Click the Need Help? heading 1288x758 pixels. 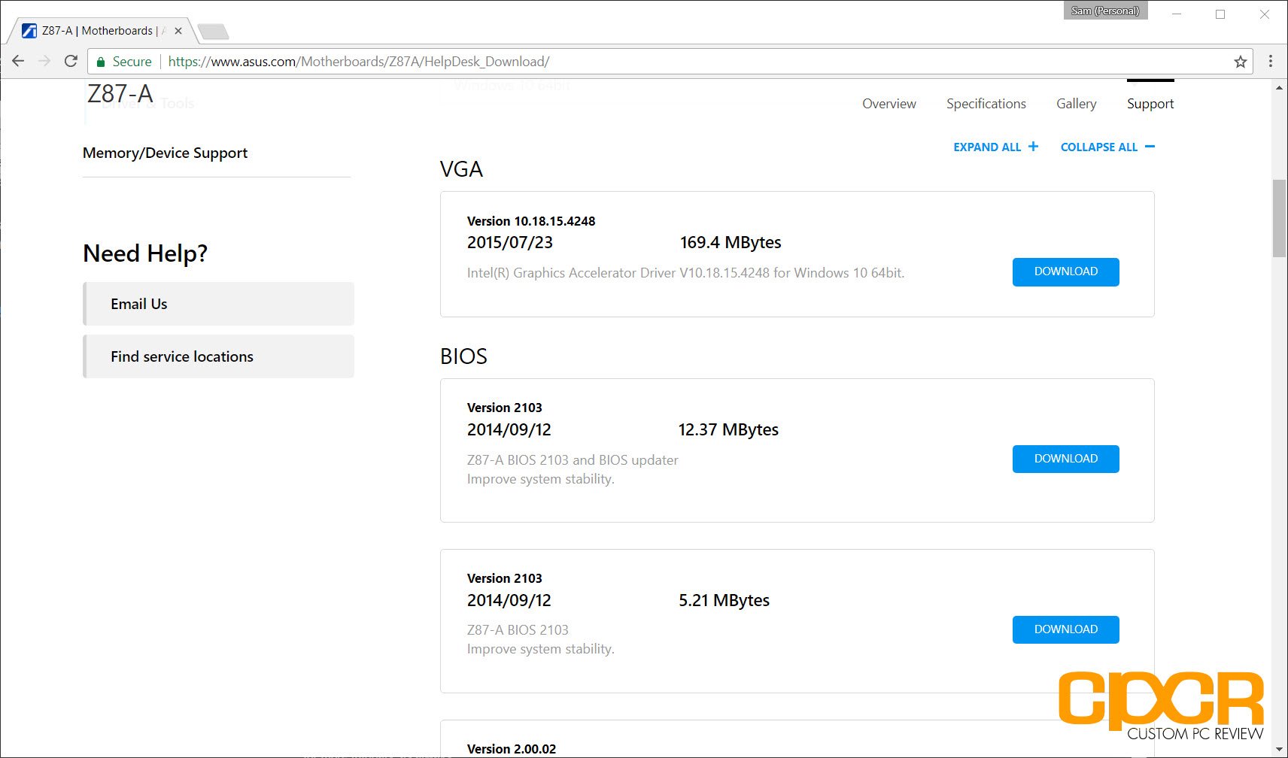pyautogui.click(x=145, y=253)
